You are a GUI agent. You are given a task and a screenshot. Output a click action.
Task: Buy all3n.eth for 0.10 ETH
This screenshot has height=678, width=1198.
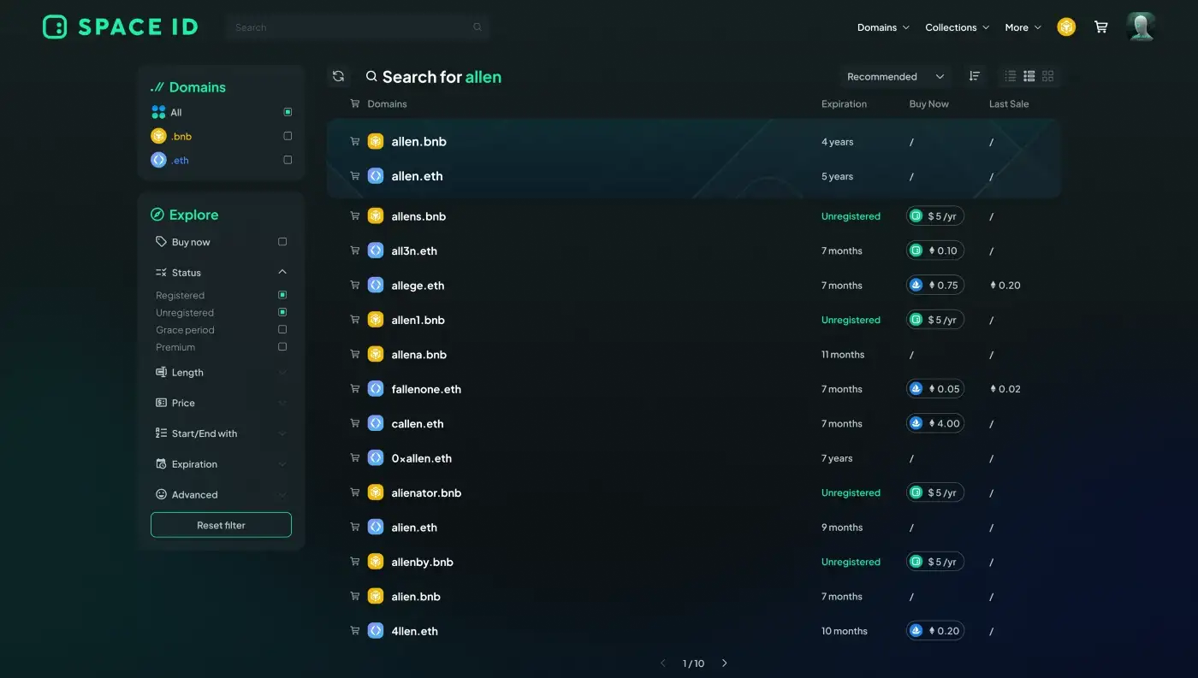(x=935, y=251)
